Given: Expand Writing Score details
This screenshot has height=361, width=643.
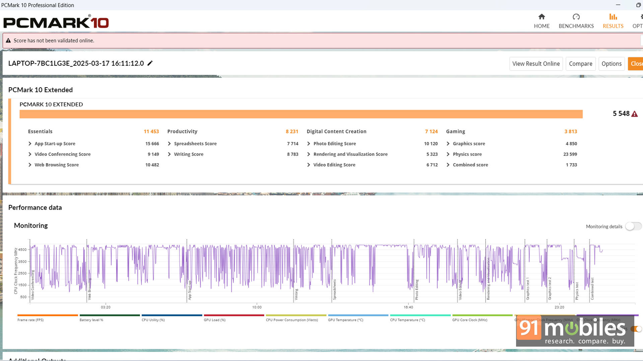Looking at the screenshot, I should (169, 154).
